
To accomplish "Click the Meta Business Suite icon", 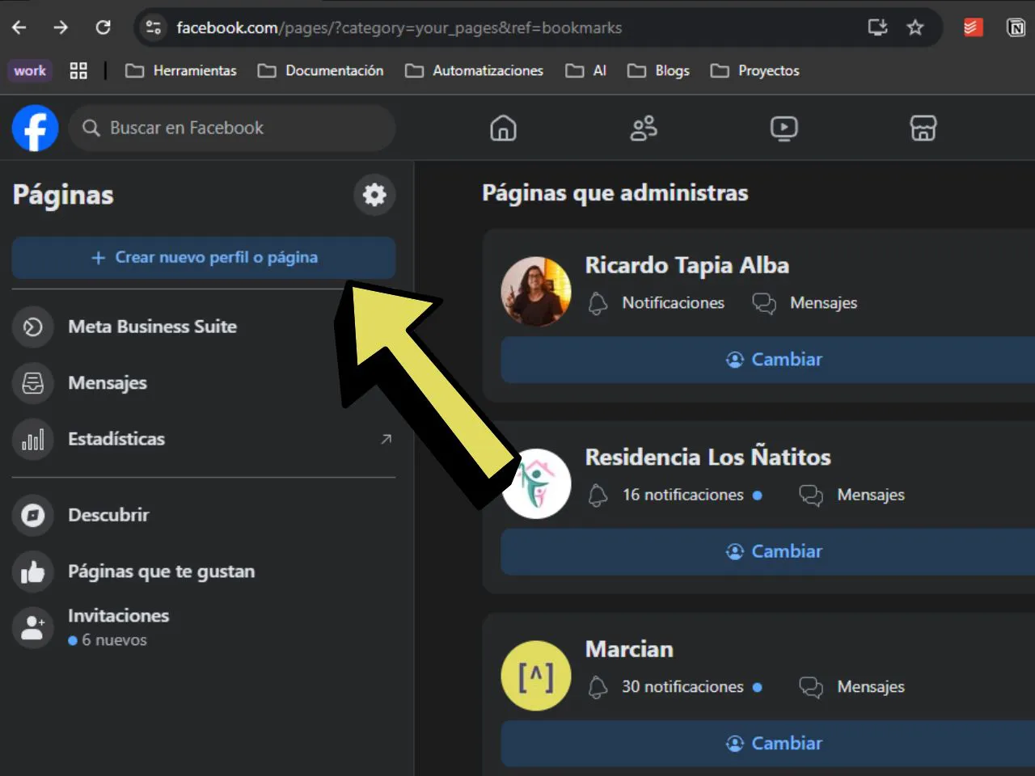I will pyautogui.click(x=33, y=327).
